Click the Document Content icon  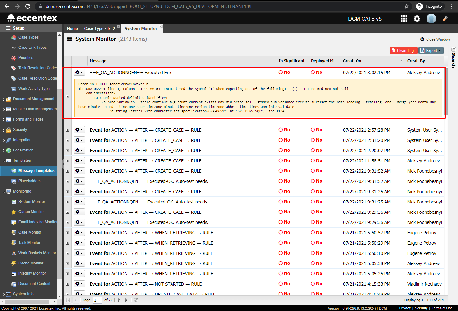(x=14, y=284)
